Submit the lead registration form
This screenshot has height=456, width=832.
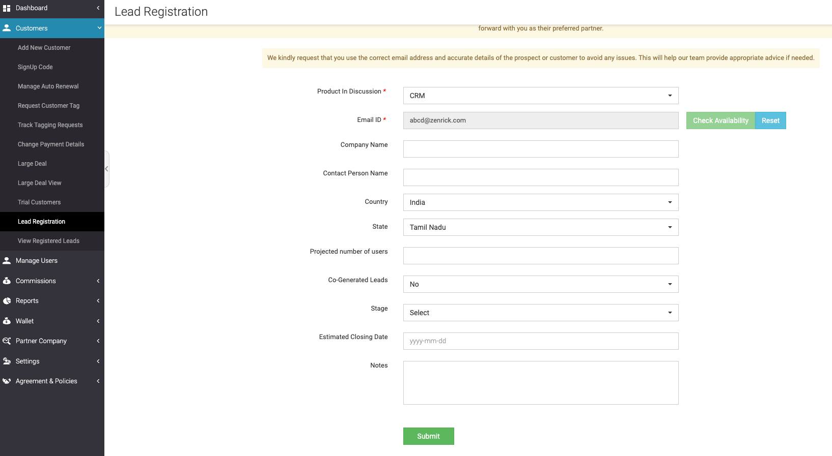[428, 436]
